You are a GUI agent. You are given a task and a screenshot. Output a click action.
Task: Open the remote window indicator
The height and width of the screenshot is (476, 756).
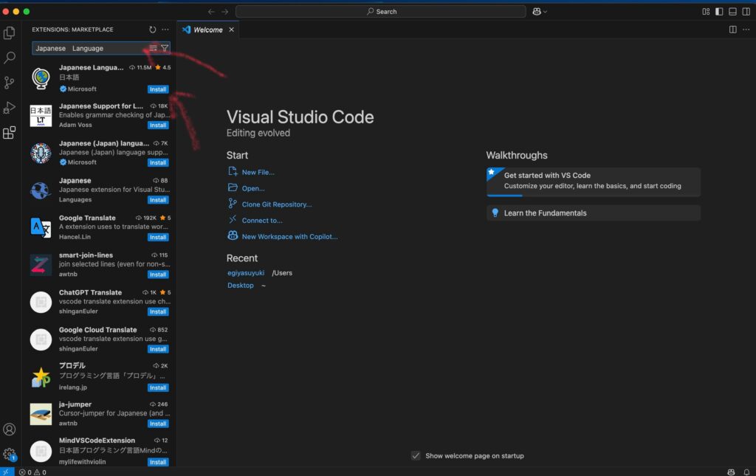pyautogui.click(x=7, y=472)
